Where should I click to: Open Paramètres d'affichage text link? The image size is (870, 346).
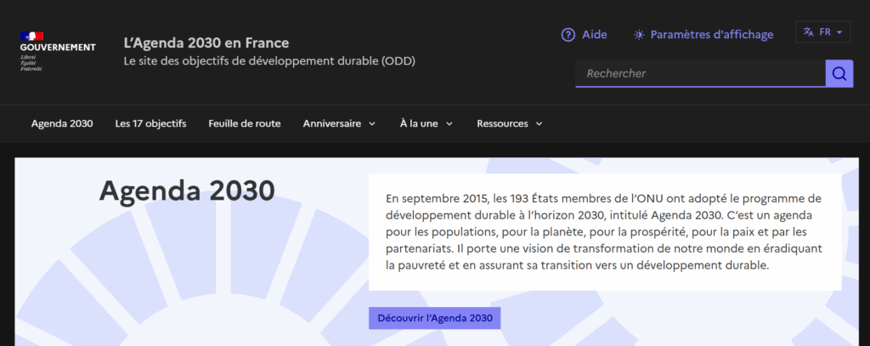pos(711,35)
